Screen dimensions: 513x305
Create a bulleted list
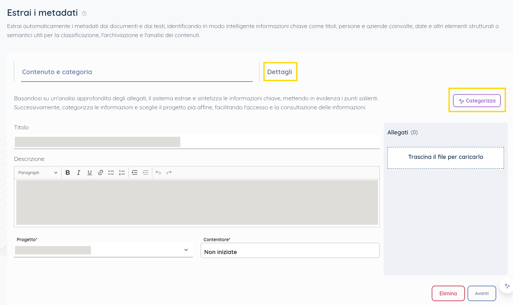click(x=111, y=172)
